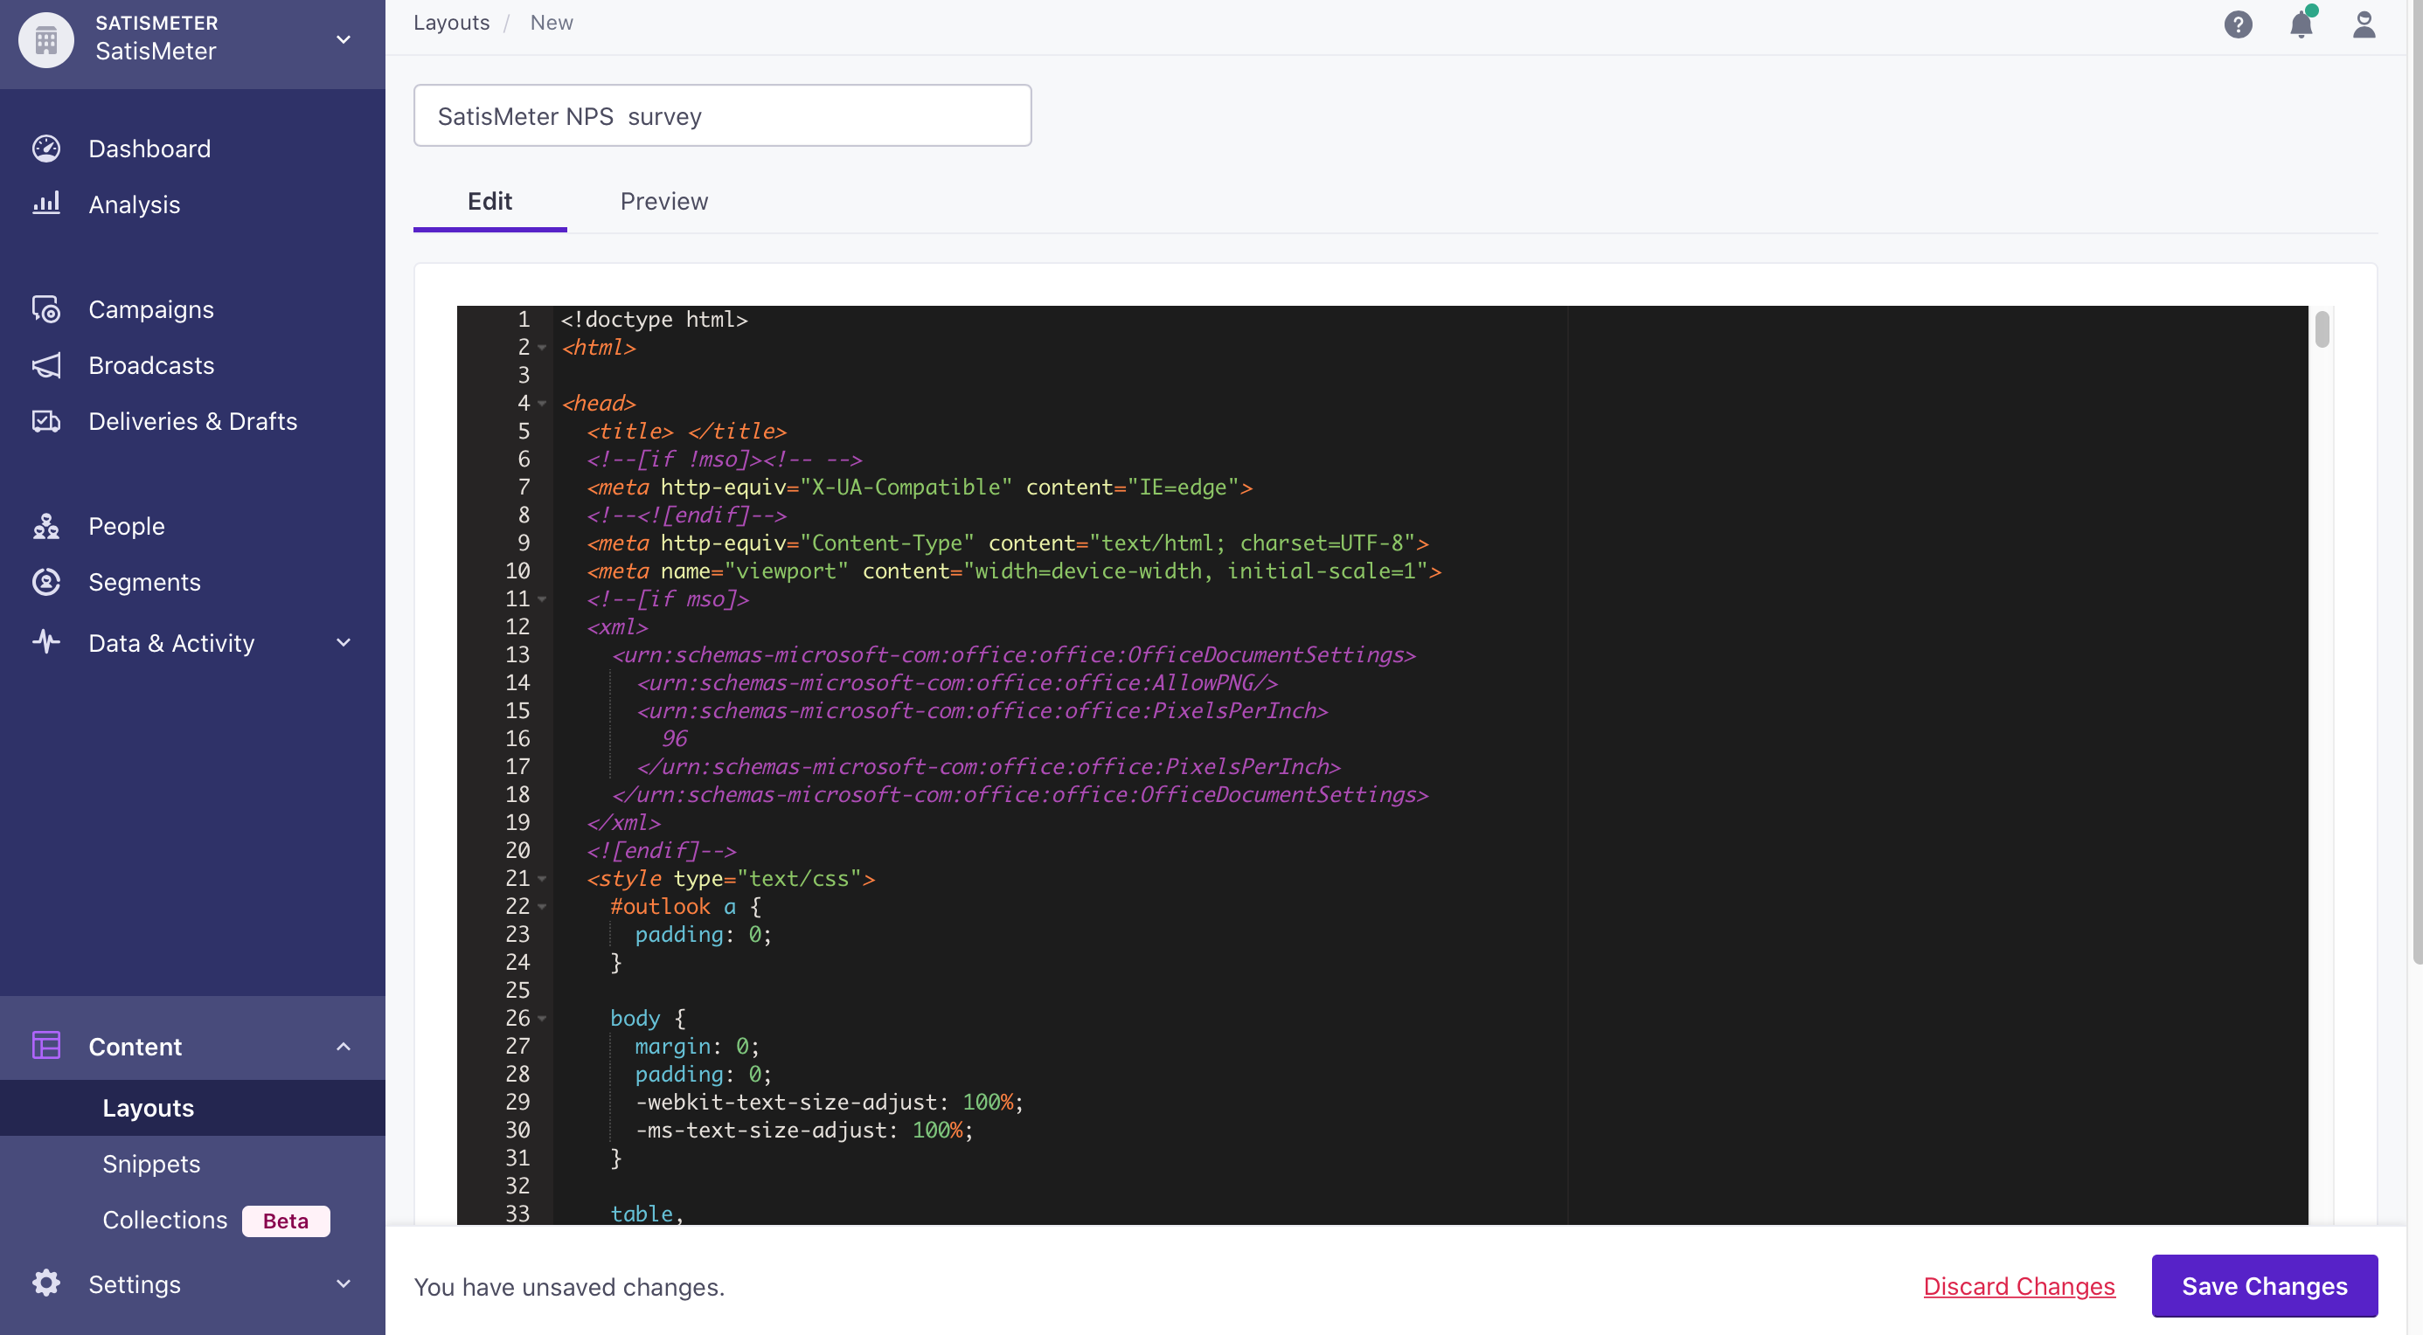Collapse code fold arrow on line 11
2423x1335 pixels.
542,598
